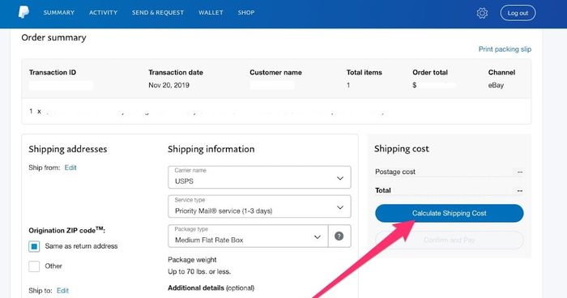Go to the Activity tab
The width and height of the screenshot is (567, 298).
[x=104, y=12]
